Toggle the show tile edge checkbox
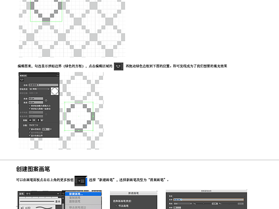This screenshot has height=209, width=279. tap(30, 132)
